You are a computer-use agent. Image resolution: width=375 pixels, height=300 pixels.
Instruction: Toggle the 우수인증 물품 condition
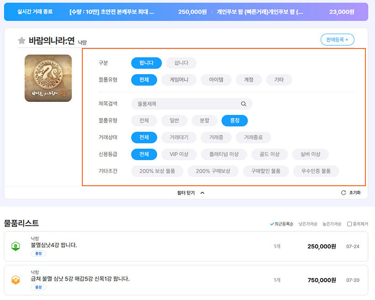pos(316,171)
